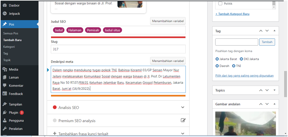Open Tambah Baru submenu link
Screen dimensions: 288x137
click(13, 40)
